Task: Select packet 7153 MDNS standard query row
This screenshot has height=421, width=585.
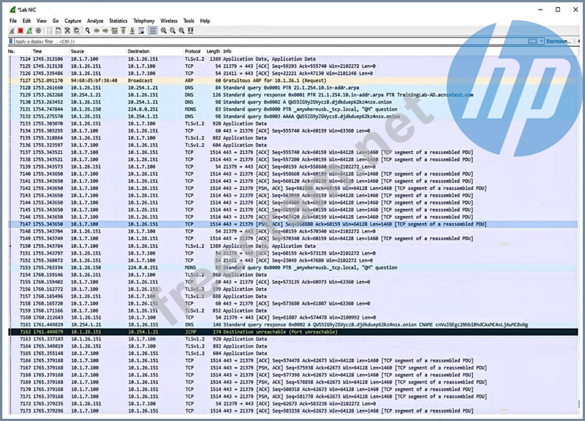Action: point(293,268)
